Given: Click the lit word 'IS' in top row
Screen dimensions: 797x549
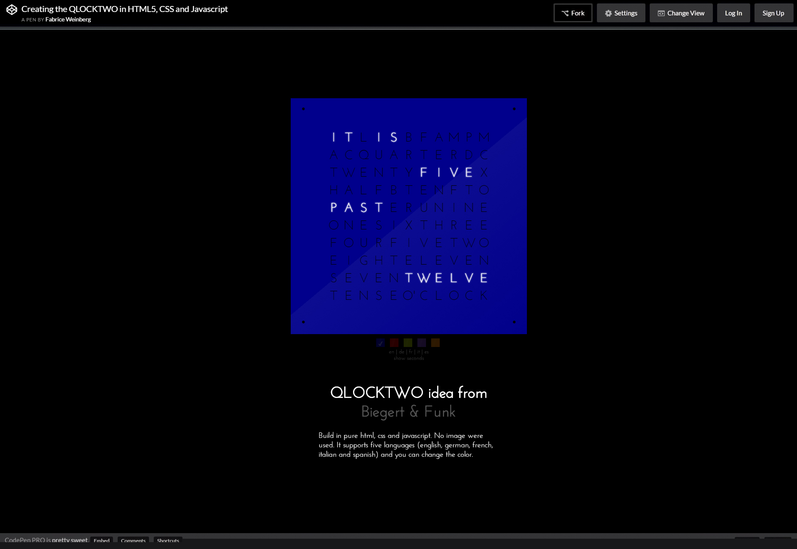Looking at the screenshot, I should 386,137.
